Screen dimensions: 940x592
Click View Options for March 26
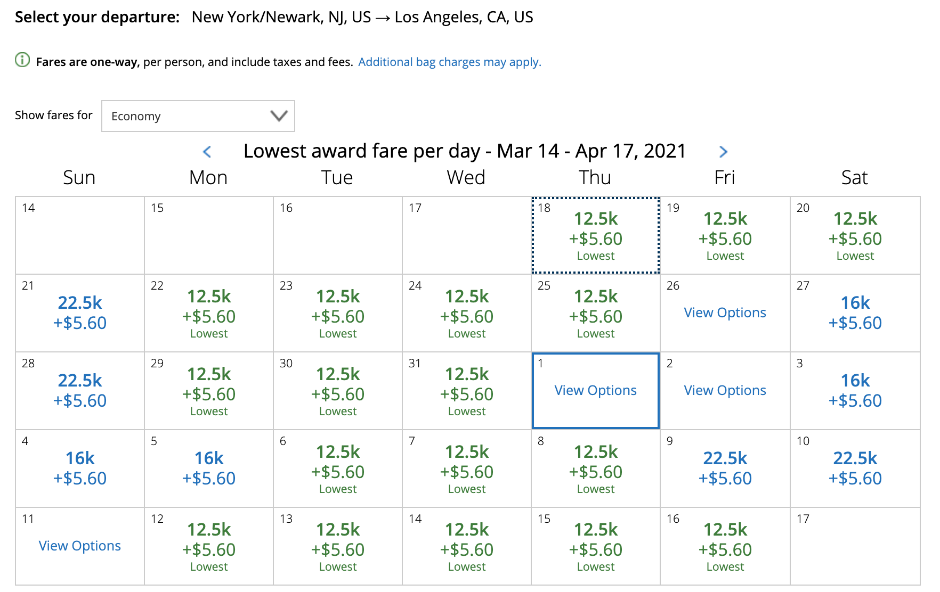tap(725, 313)
